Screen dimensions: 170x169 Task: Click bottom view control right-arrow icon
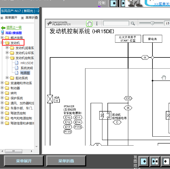pyautogui.click(x=144, y=161)
